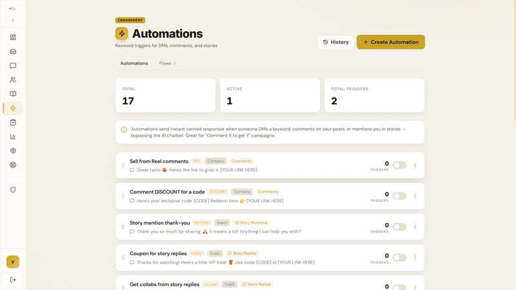This screenshot has height=290, width=516.
Task: Open the History button
Action: coord(335,42)
